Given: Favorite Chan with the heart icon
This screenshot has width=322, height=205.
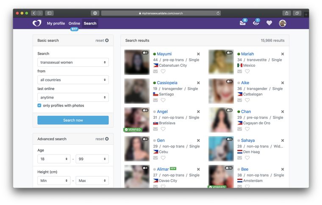Looking at the screenshot, I should point(247,129).
